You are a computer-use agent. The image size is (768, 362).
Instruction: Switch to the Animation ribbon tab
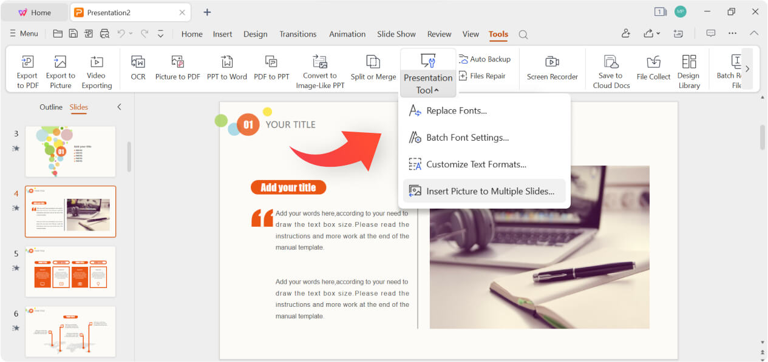point(347,34)
